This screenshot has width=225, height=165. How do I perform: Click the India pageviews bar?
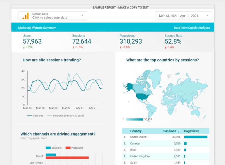point(185,150)
